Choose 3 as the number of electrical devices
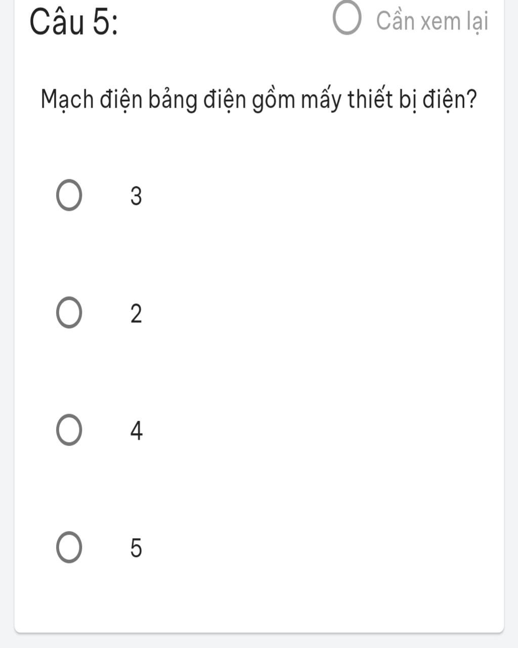The height and width of the screenshot is (648, 518). point(68,195)
